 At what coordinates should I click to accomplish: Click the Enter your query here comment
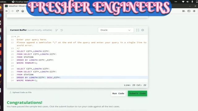click(32, 39)
